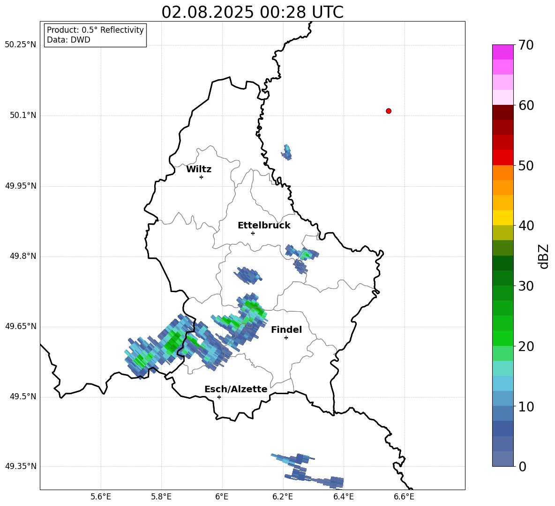
Task: Click the Findel station cross marker
Action: coord(286,338)
